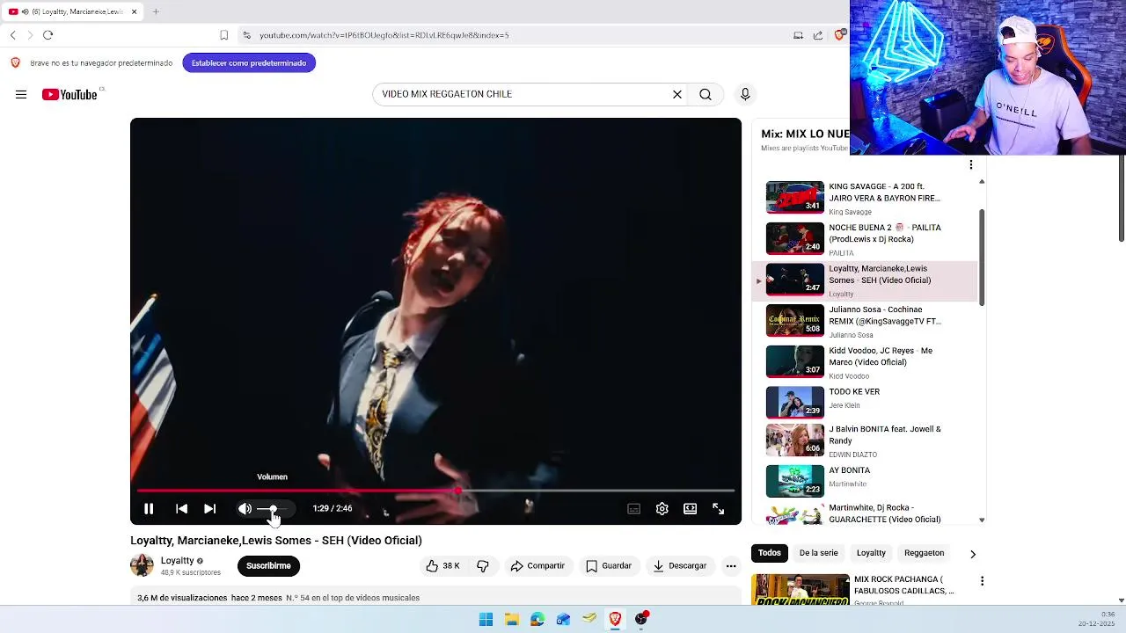Open the Loyaltty channel name link
This screenshot has height=633, width=1126.
(x=178, y=560)
